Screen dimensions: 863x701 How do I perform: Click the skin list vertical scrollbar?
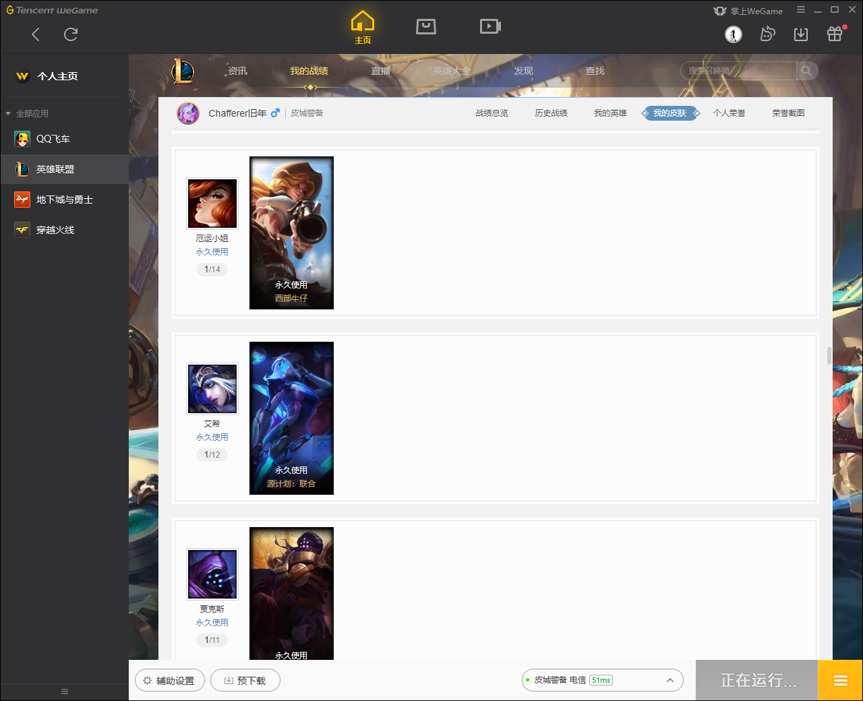[829, 355]
